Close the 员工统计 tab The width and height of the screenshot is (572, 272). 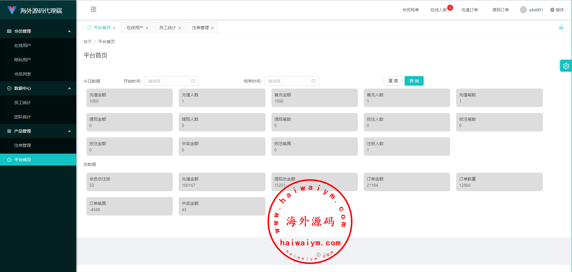pos(180,28)
